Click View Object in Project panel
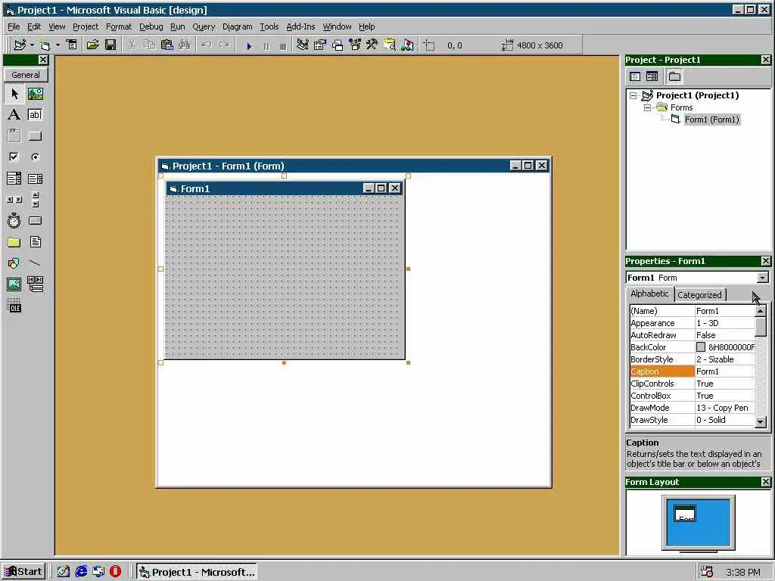775x581 pixels. [x=652, y=76]
